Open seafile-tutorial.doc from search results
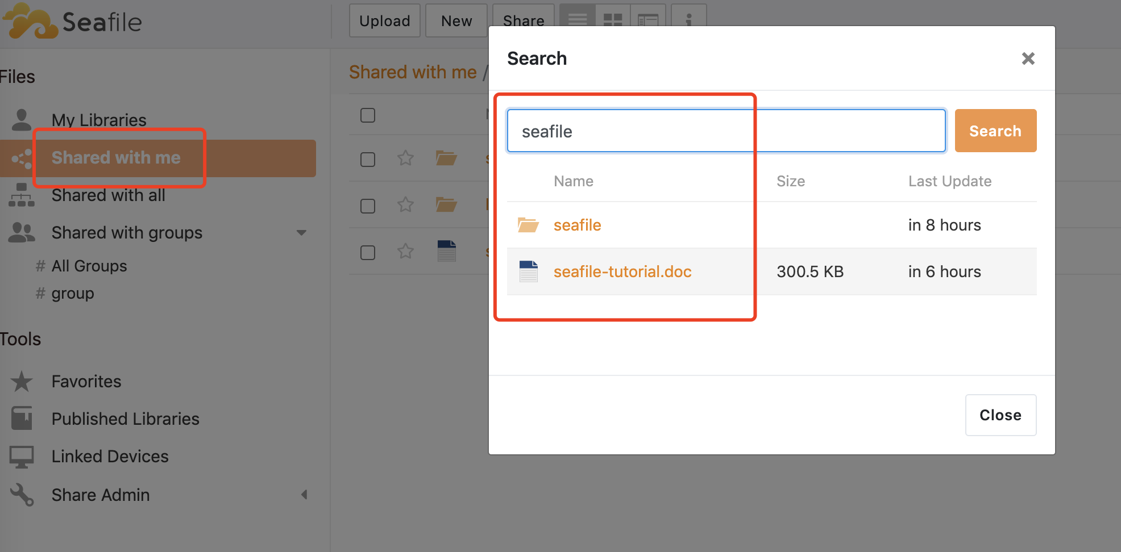This screenshot has width=1121, height=552. 622,271
